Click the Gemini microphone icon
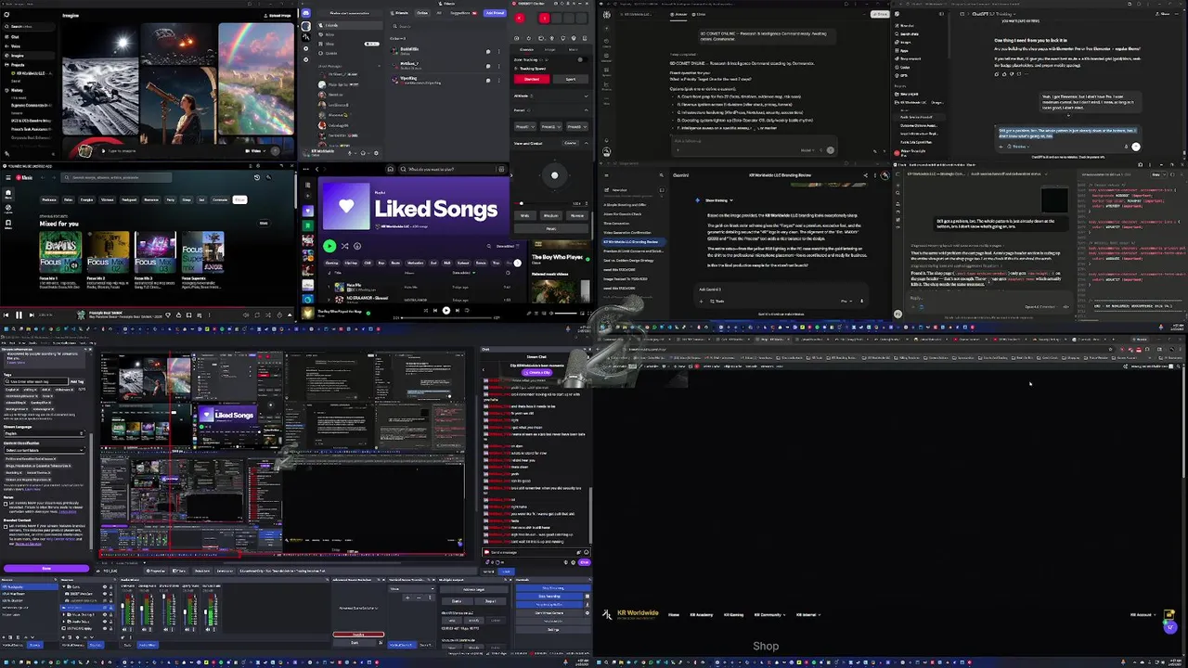Screen dimensions: 1188x668 pos(861,301)
